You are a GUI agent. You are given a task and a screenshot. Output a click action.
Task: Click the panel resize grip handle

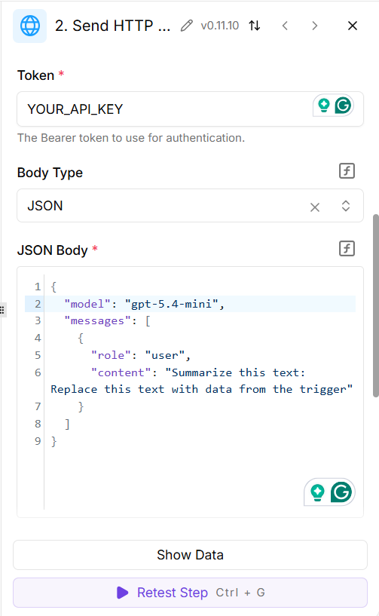[x=2, y=310]
